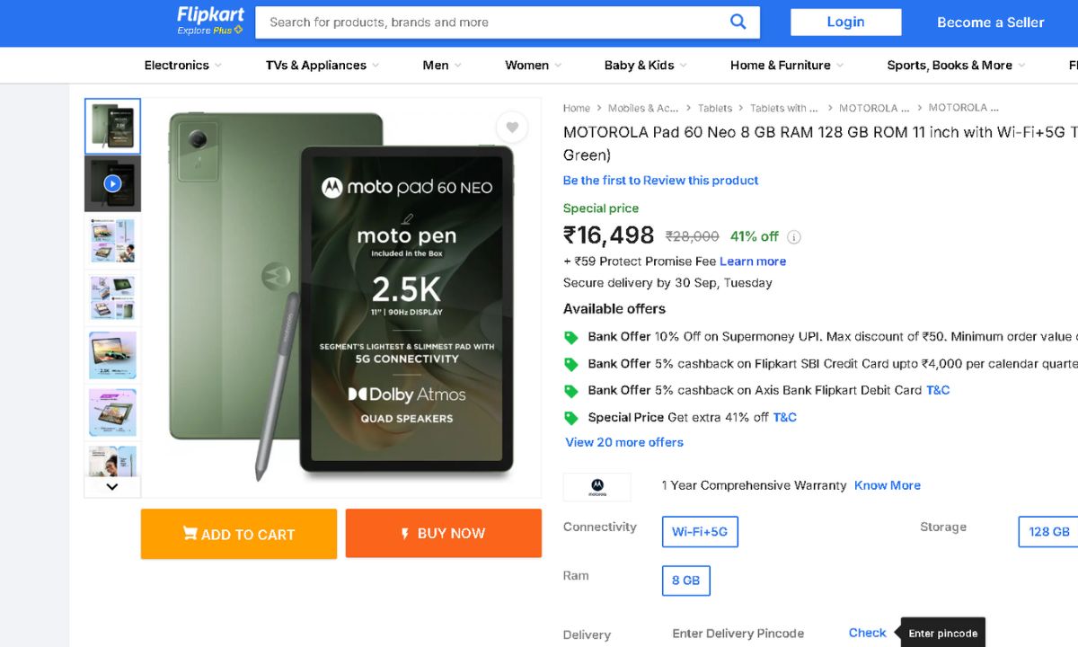Open the Baby & Kids menu
Screen dimensions: 1078x647
pos(645,66)
